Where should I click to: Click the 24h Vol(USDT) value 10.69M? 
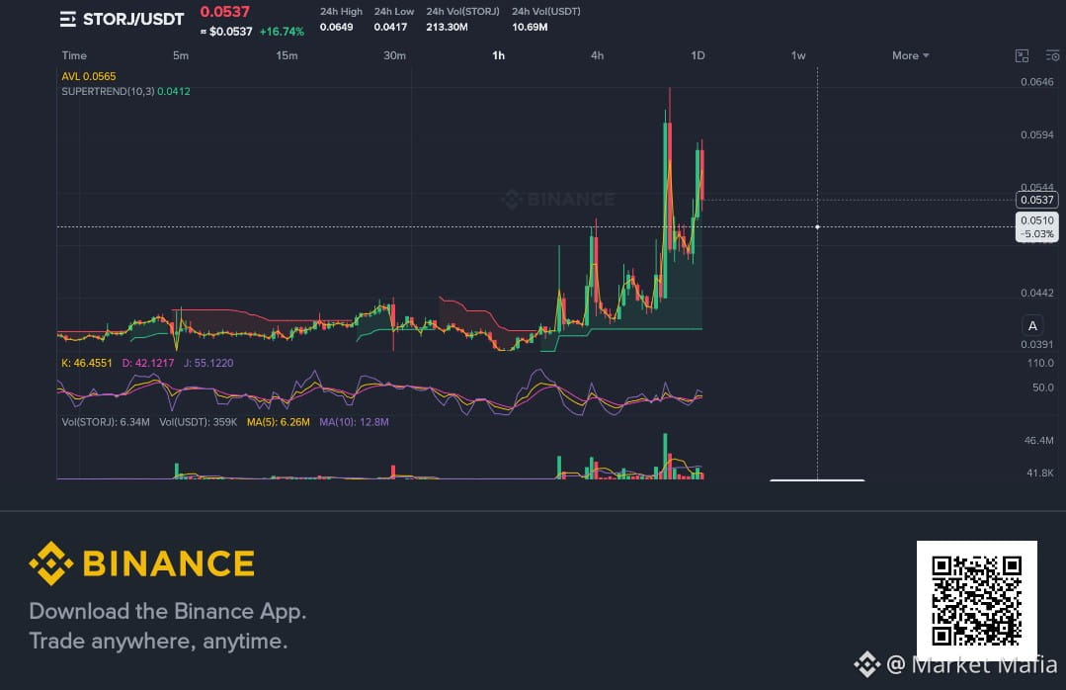(530, 28)
